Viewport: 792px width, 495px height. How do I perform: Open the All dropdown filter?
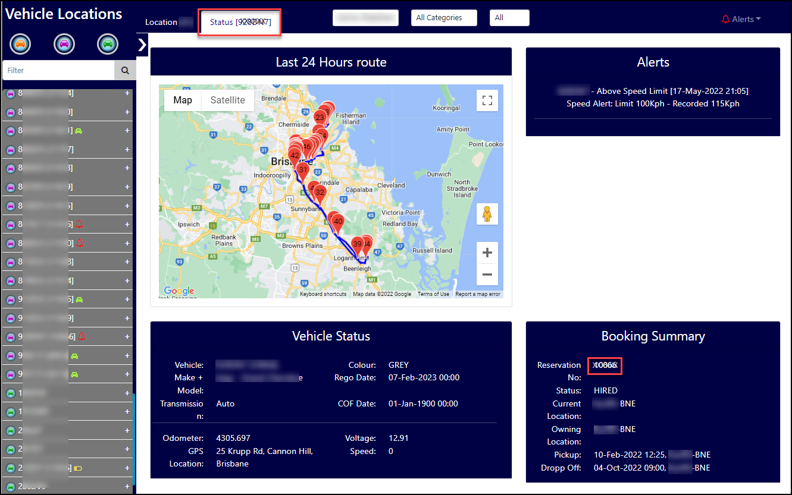(509, 18)
